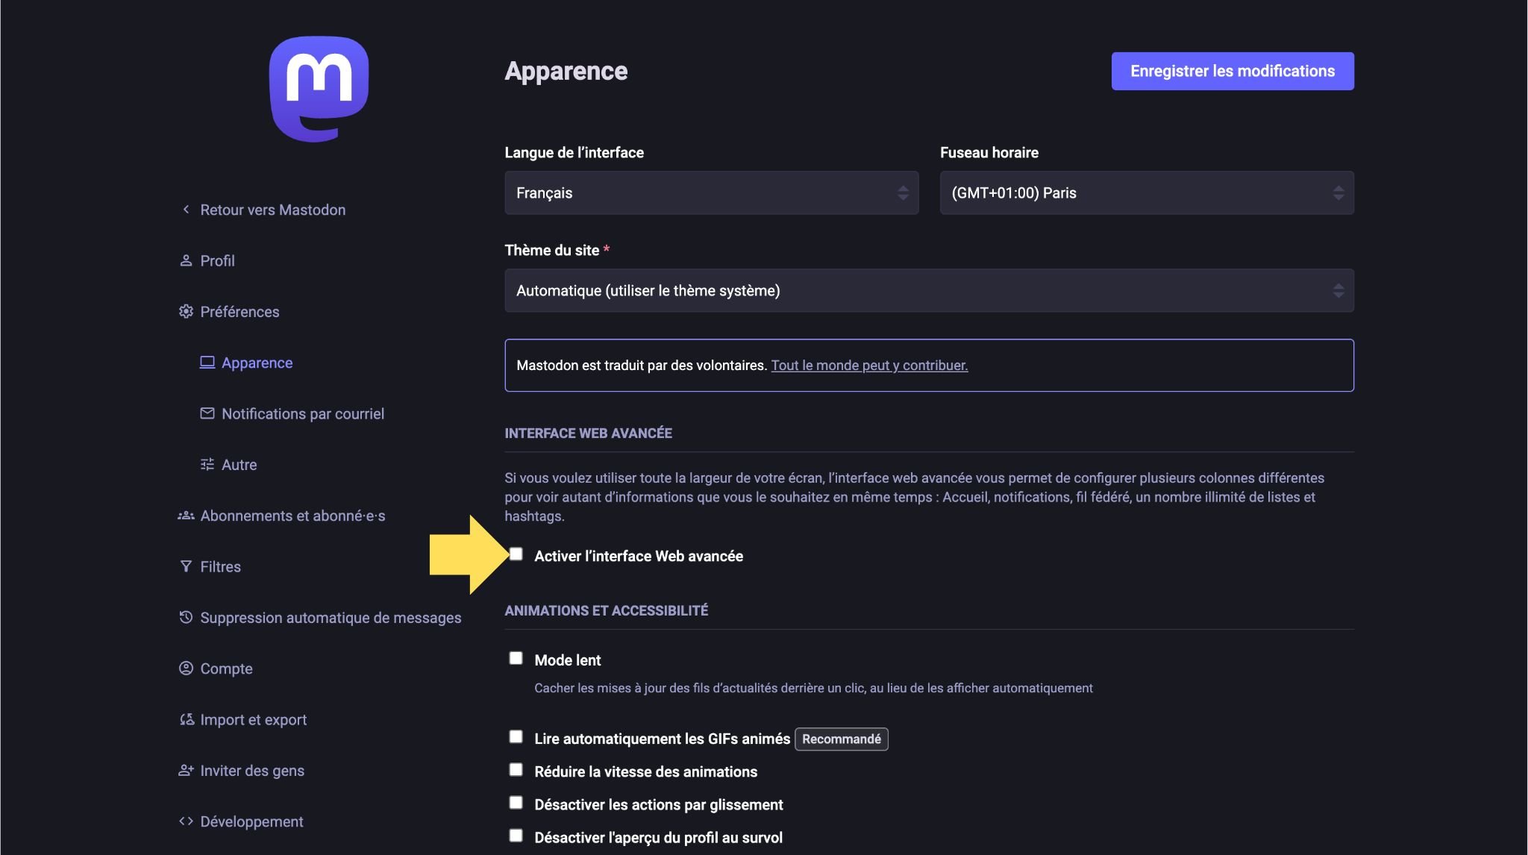
Task: Check Réduire la vitesse des animations
Action: point(516,769)
